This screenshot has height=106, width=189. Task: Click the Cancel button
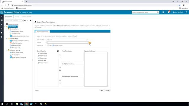click(x=107, y=90)
